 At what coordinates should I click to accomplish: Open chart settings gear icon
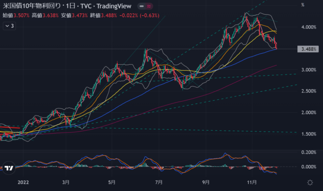pyautogui.click(x=310, y=182)
